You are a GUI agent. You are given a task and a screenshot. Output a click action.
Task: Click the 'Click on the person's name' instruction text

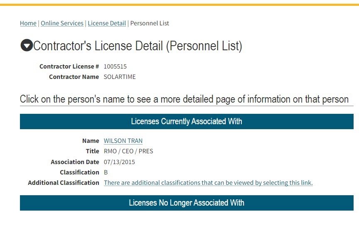[x=184, y=99]
